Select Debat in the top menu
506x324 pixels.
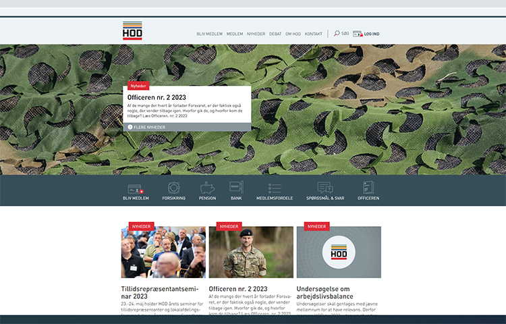(x=275, y=34)
